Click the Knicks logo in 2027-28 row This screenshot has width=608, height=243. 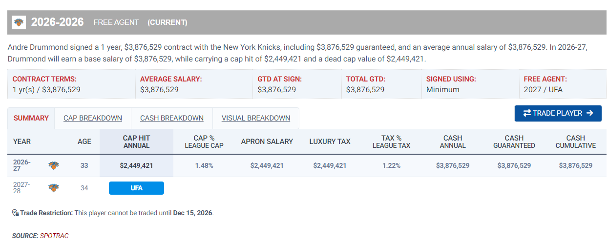pyautogui.click(x=54, y=188)
